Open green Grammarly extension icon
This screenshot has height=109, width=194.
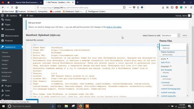[181, 7]
